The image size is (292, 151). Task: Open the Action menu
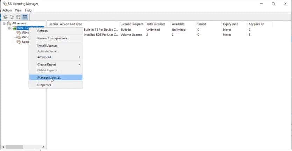point(7,10)
